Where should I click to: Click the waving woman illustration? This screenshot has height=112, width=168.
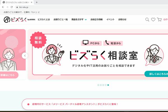click(x=53, y=54)
